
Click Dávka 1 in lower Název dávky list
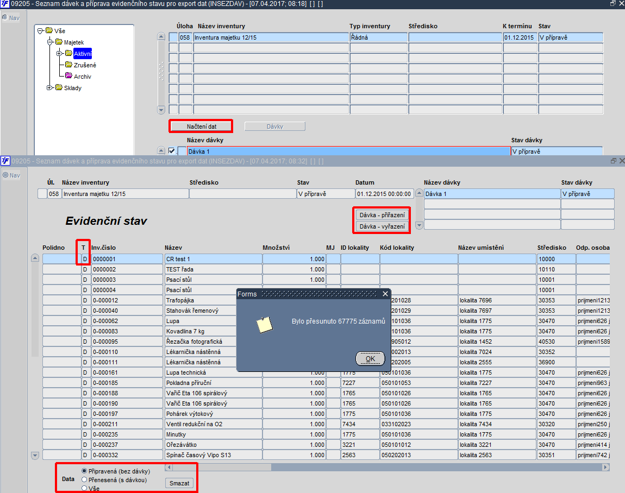492,194
